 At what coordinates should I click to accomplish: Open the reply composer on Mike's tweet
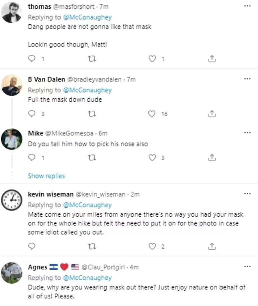(x=32, y=158)
